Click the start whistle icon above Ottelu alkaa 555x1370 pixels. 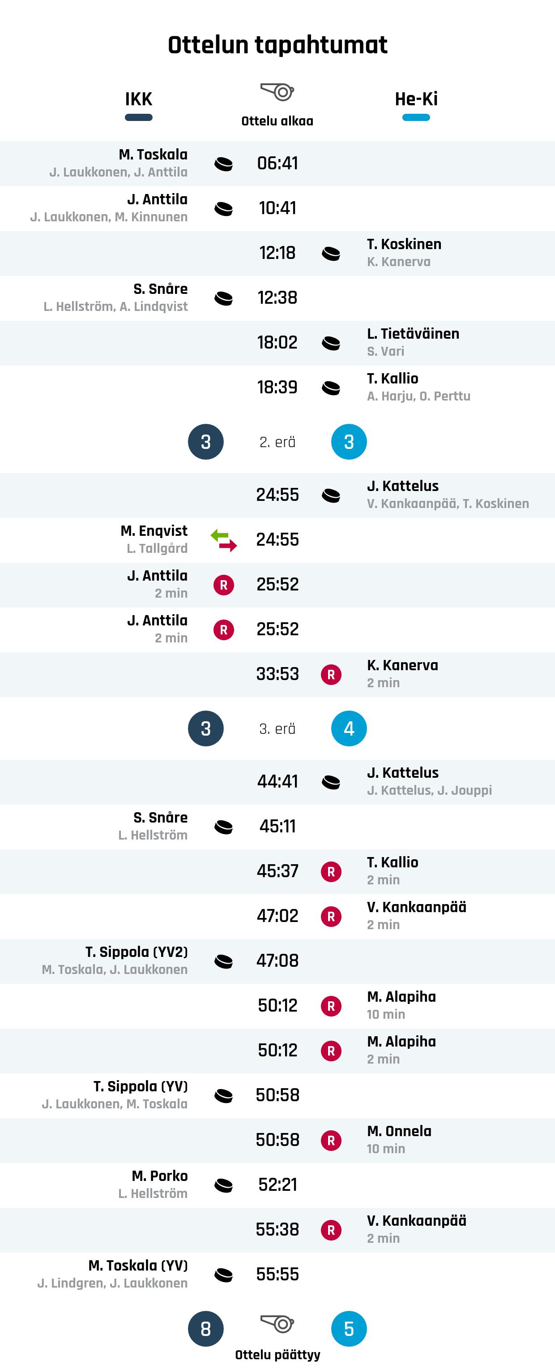277,92
